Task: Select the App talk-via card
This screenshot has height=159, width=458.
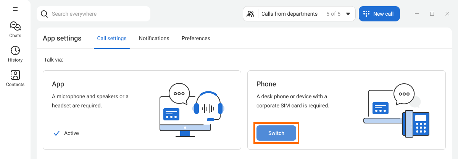Action: point(142,110)
